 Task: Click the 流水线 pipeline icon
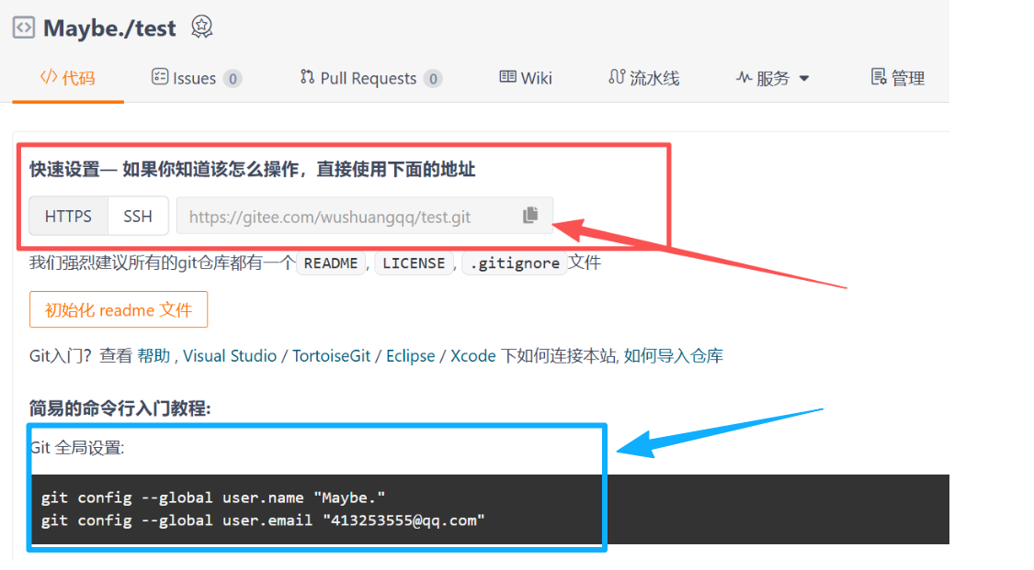617,77
